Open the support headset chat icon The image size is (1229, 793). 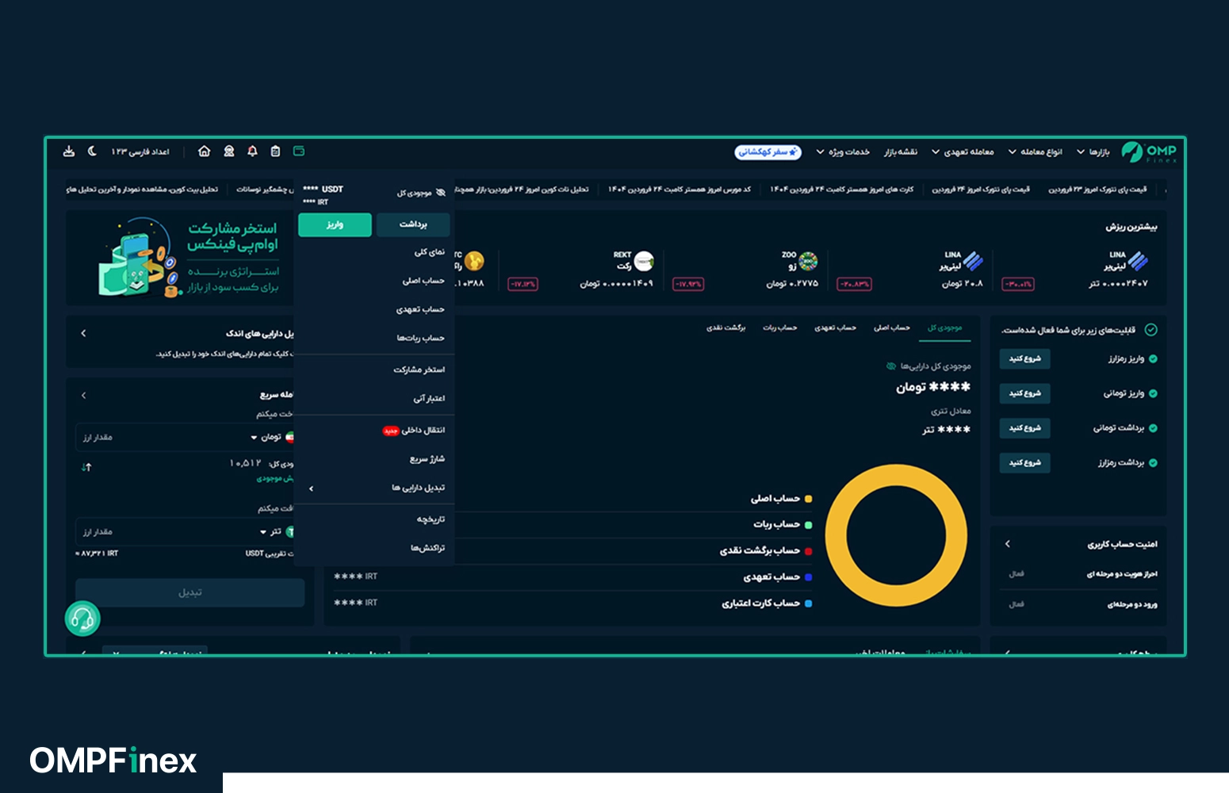point(82,619)
